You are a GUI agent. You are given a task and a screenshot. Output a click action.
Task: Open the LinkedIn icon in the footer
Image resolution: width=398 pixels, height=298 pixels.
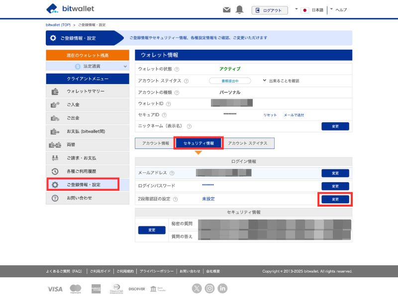[222, 289]
